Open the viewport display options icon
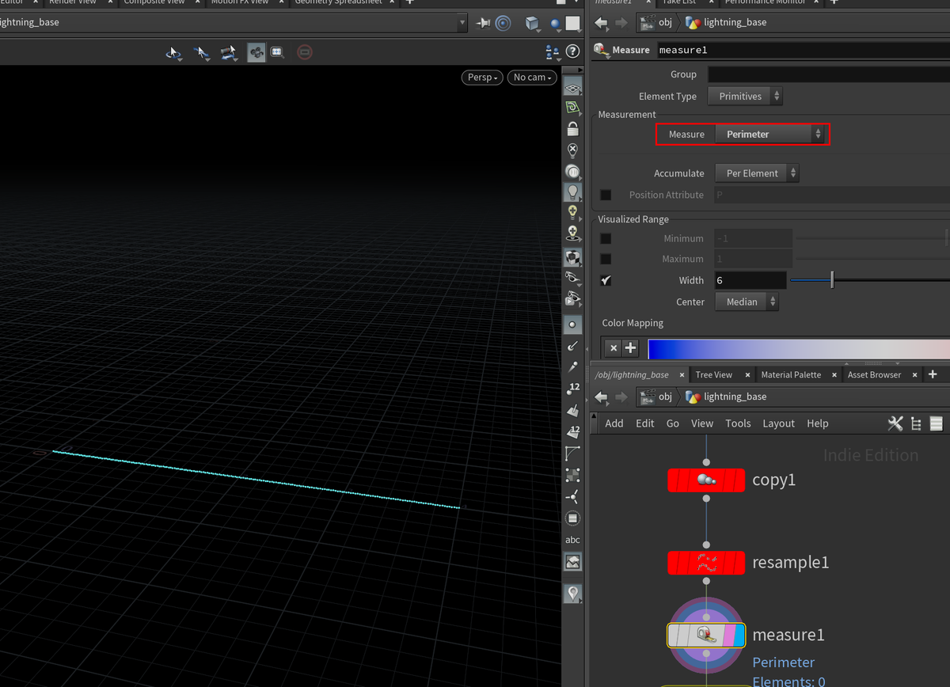950x687 pixels. pyautogui.click(x=553, y=52)
